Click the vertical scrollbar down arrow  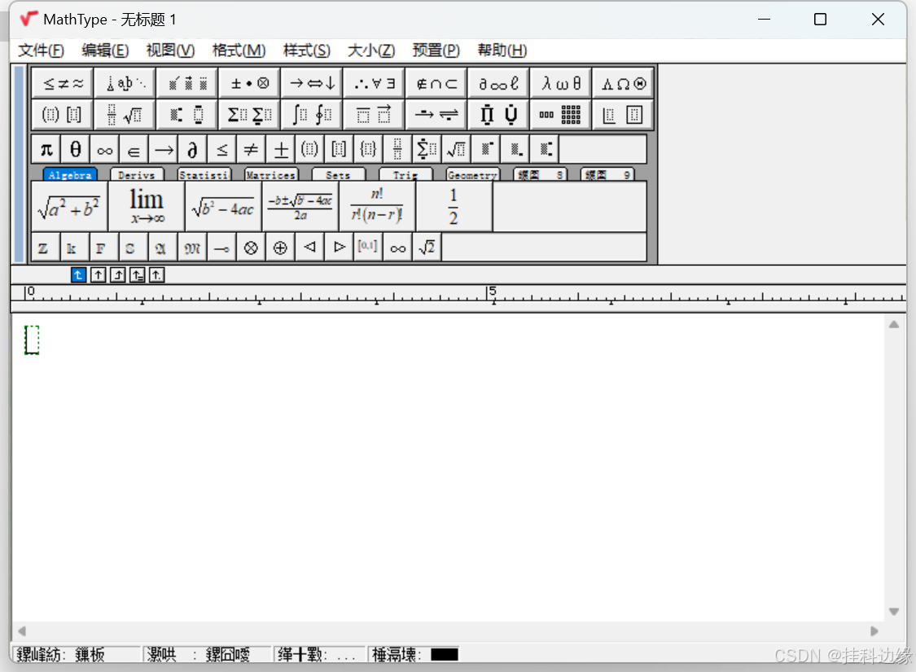tap(894, 611)
